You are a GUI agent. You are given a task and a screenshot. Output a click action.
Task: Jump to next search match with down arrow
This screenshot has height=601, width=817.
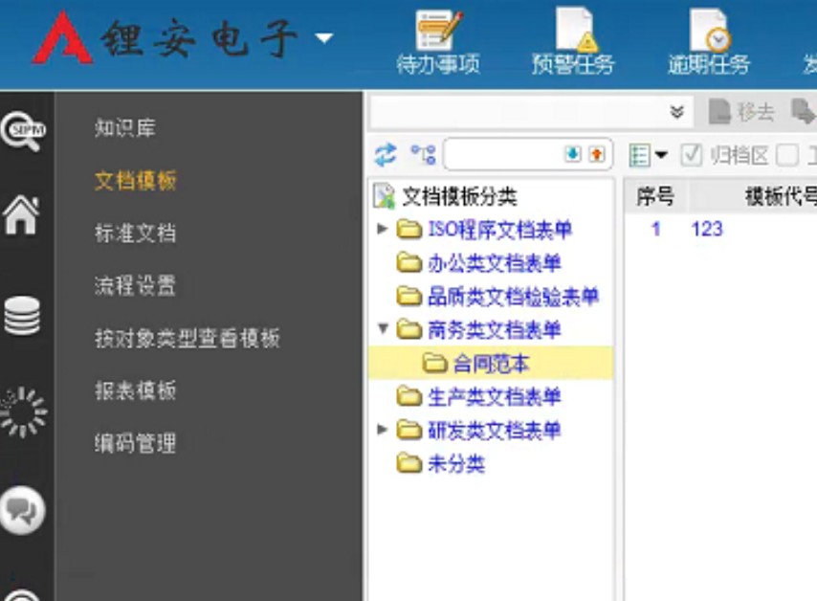point(572,154)
